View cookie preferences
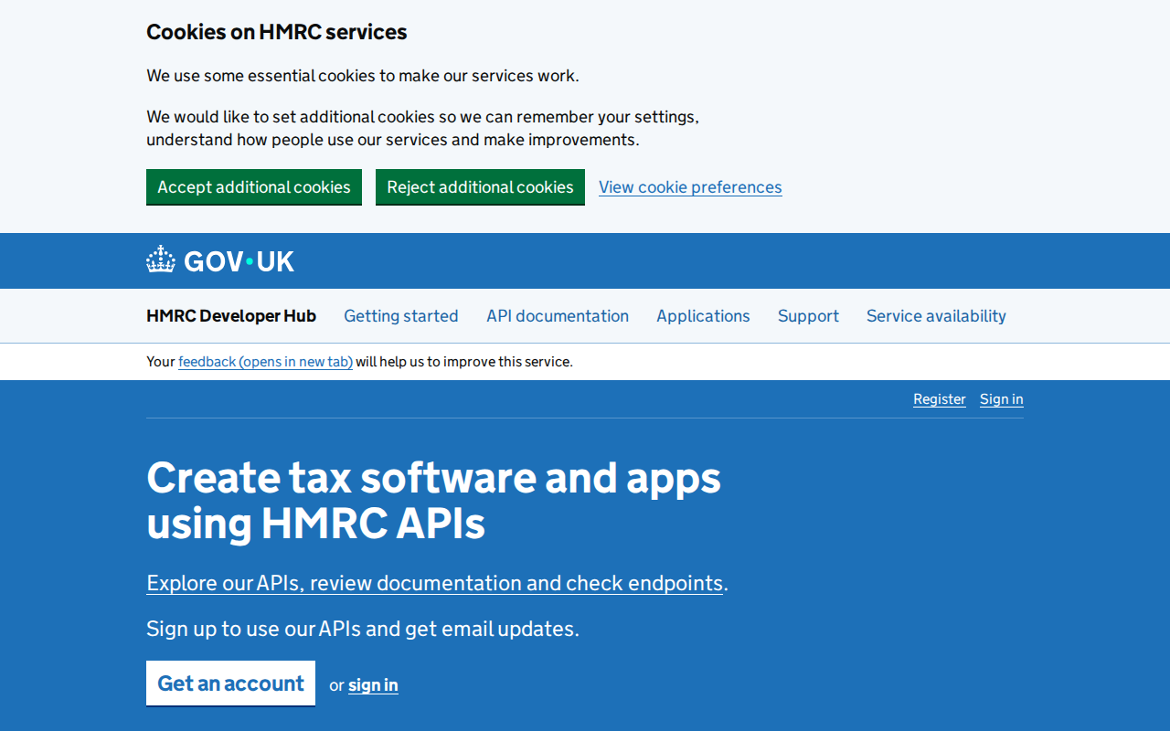The height and width of the screenshot is (731, 1170). (690, 186)
